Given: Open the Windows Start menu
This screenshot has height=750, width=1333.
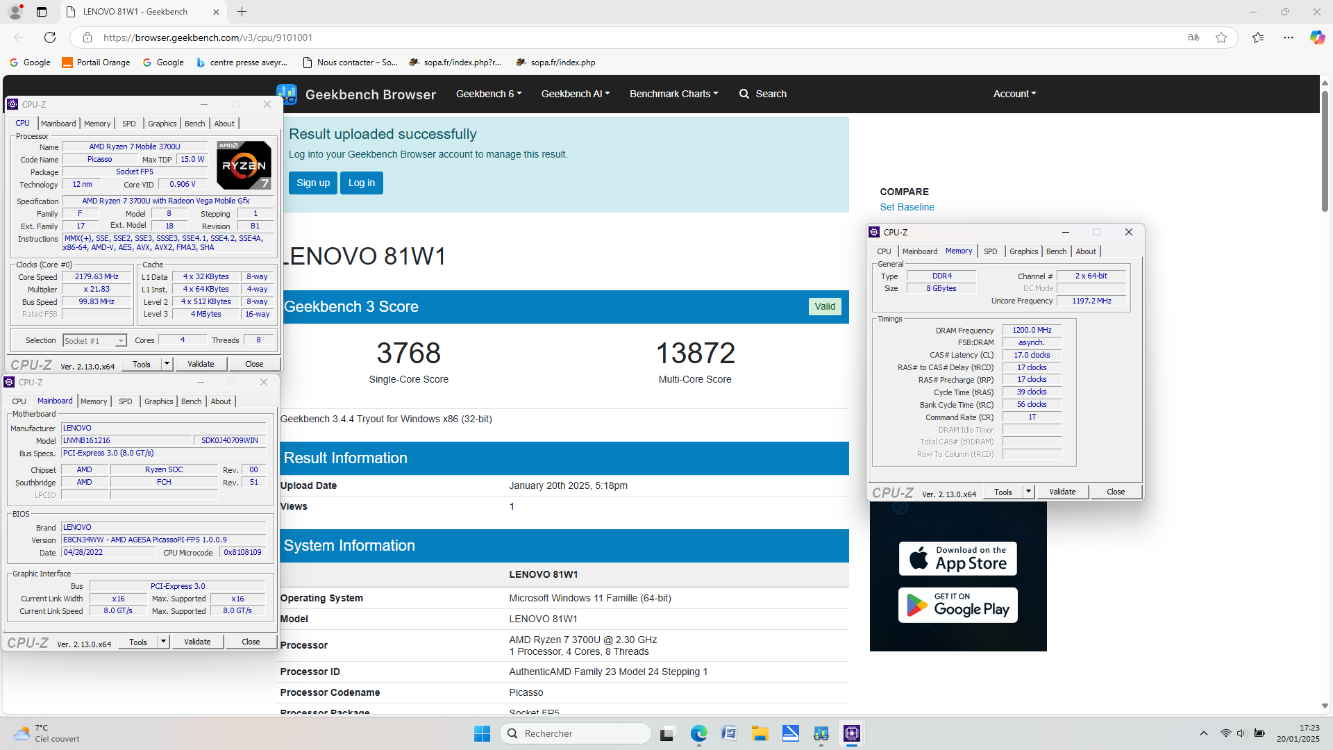Looking at the screenshot, I should point(482,733).
